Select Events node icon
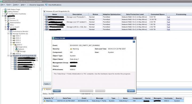Viewport: 192px width, 104px height. (8, 18)
